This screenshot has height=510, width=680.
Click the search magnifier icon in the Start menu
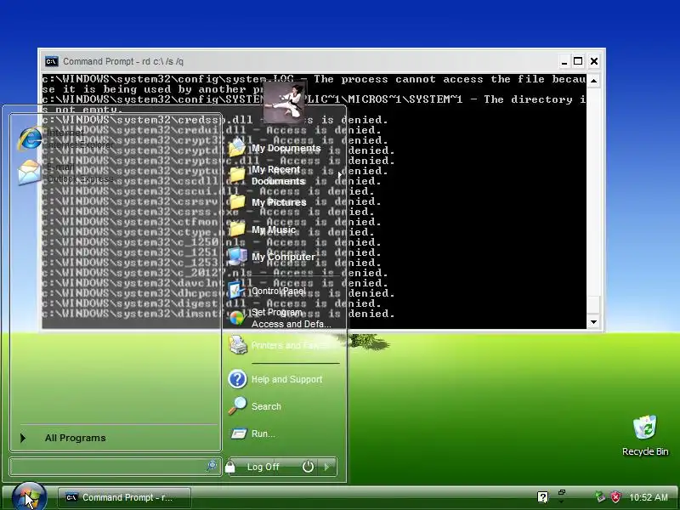click(x=212, y=466)
